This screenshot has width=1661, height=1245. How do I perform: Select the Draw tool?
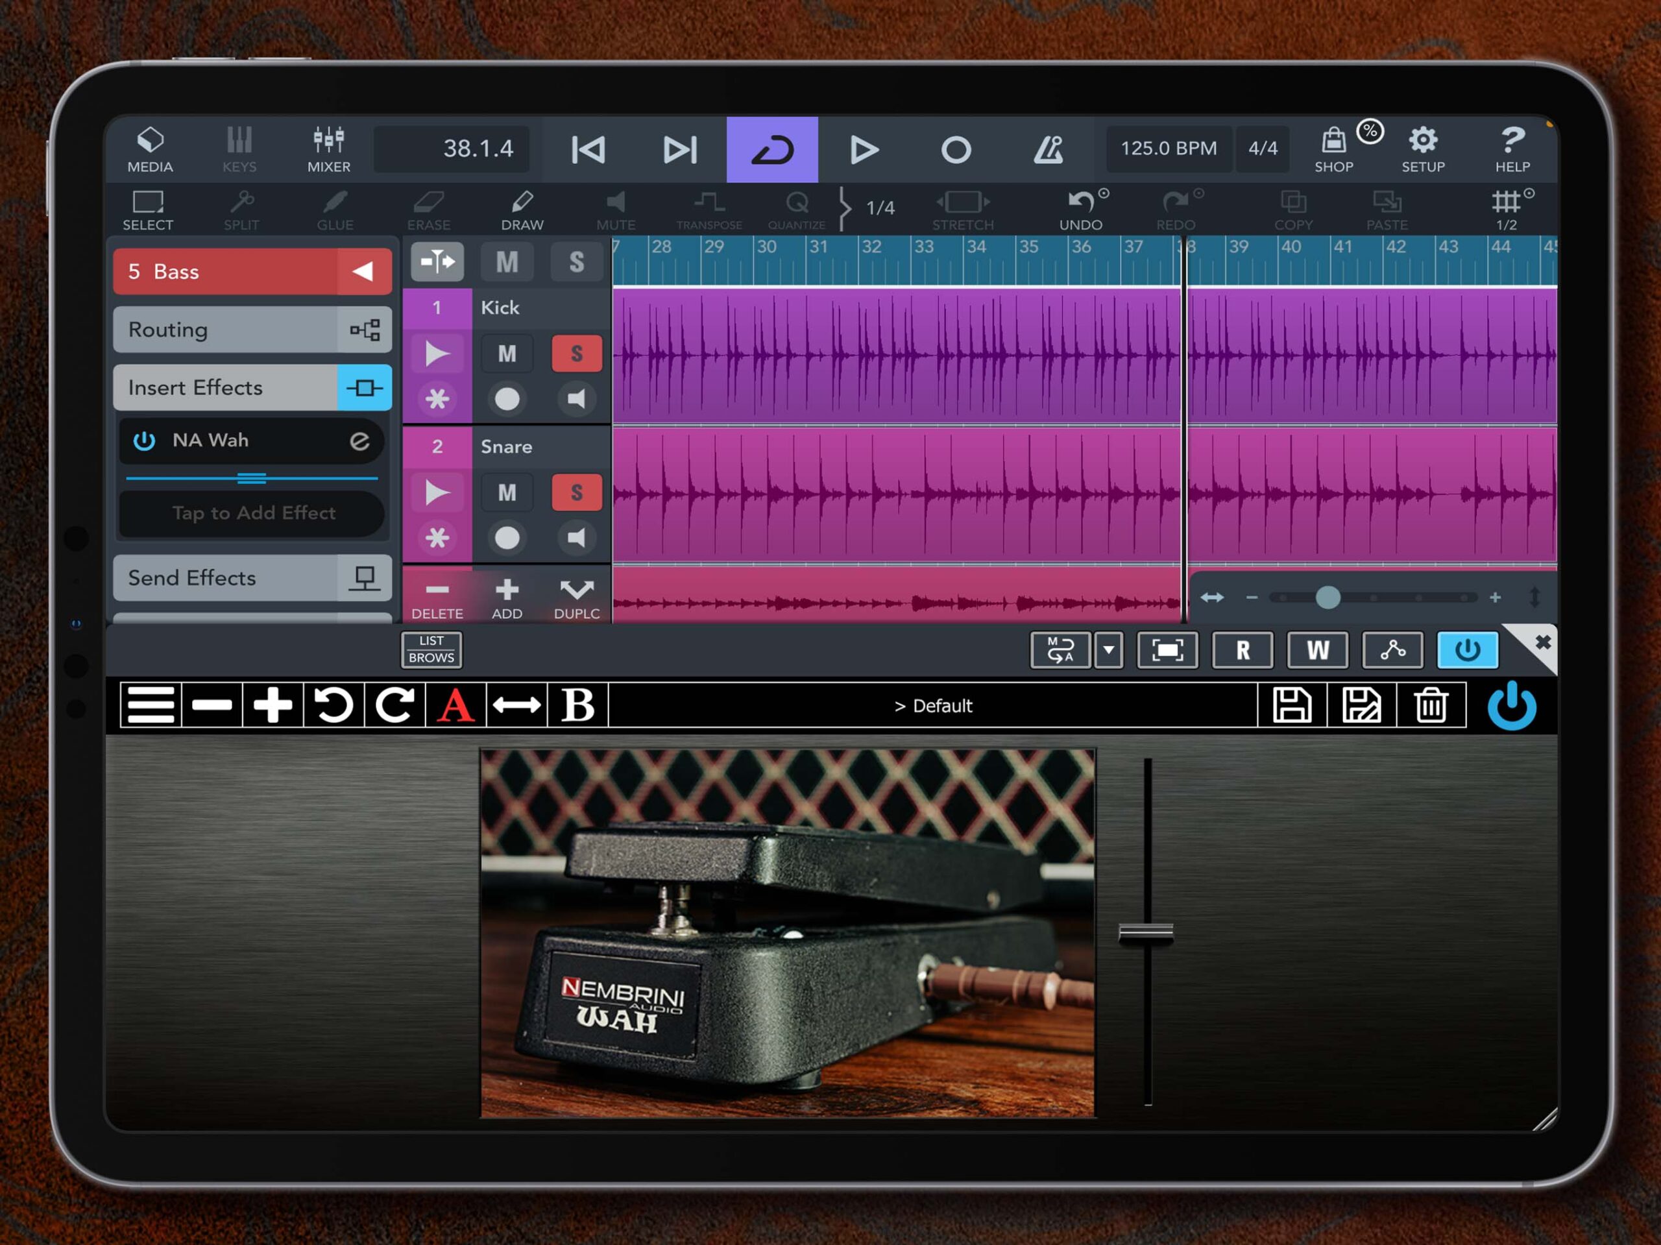(521, 209)
